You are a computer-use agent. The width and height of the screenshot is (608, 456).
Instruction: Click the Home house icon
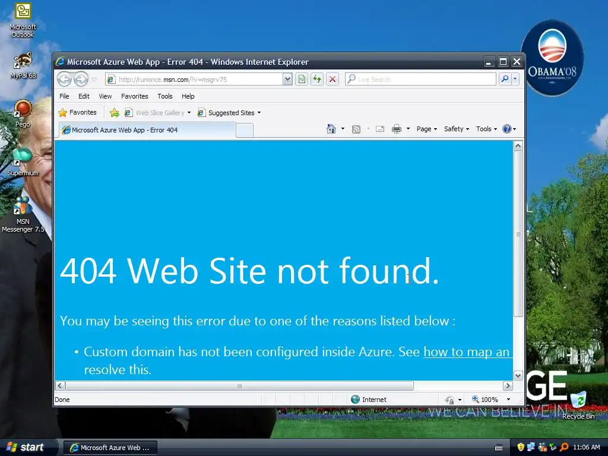(x=331, y=129)
